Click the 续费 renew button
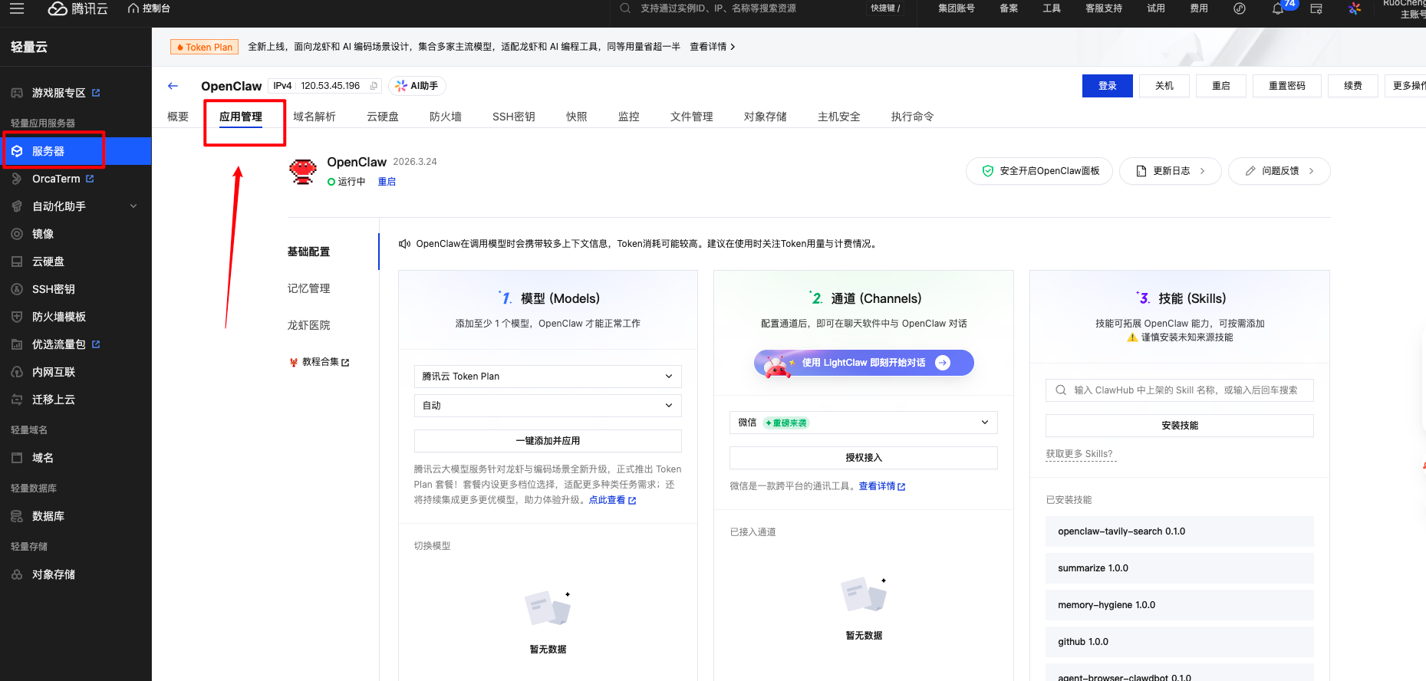This screenshot has height=681, width=1426. [x=1353, y=86]
